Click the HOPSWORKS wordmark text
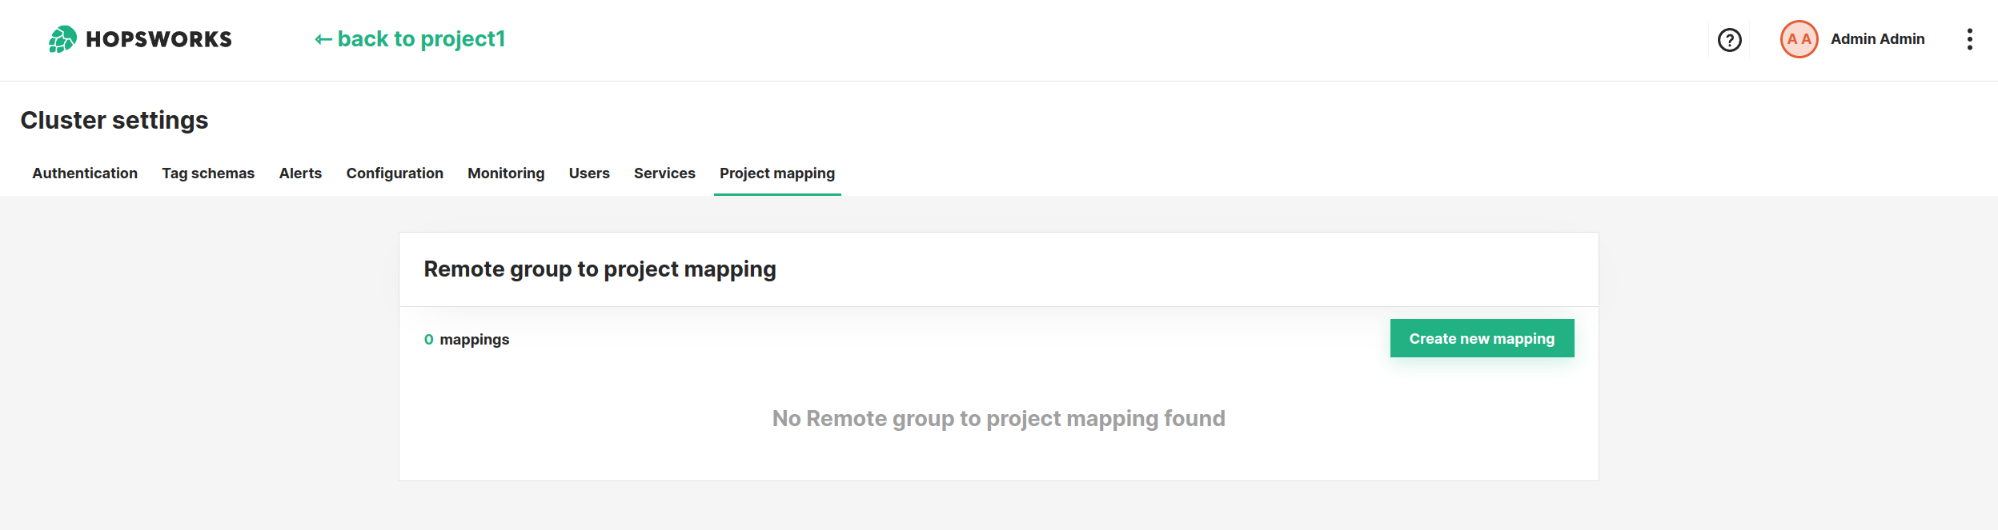This screenshot has width=1998, height=530. point(158,39)
